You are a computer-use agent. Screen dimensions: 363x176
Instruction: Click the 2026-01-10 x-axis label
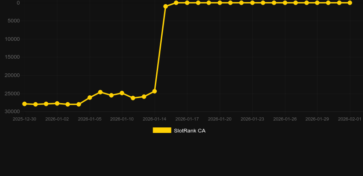(122, 119)
